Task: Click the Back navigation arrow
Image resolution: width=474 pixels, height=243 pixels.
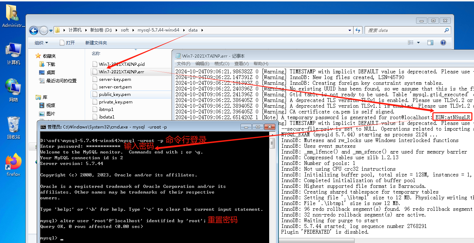Action: click(x=33, y=30)
